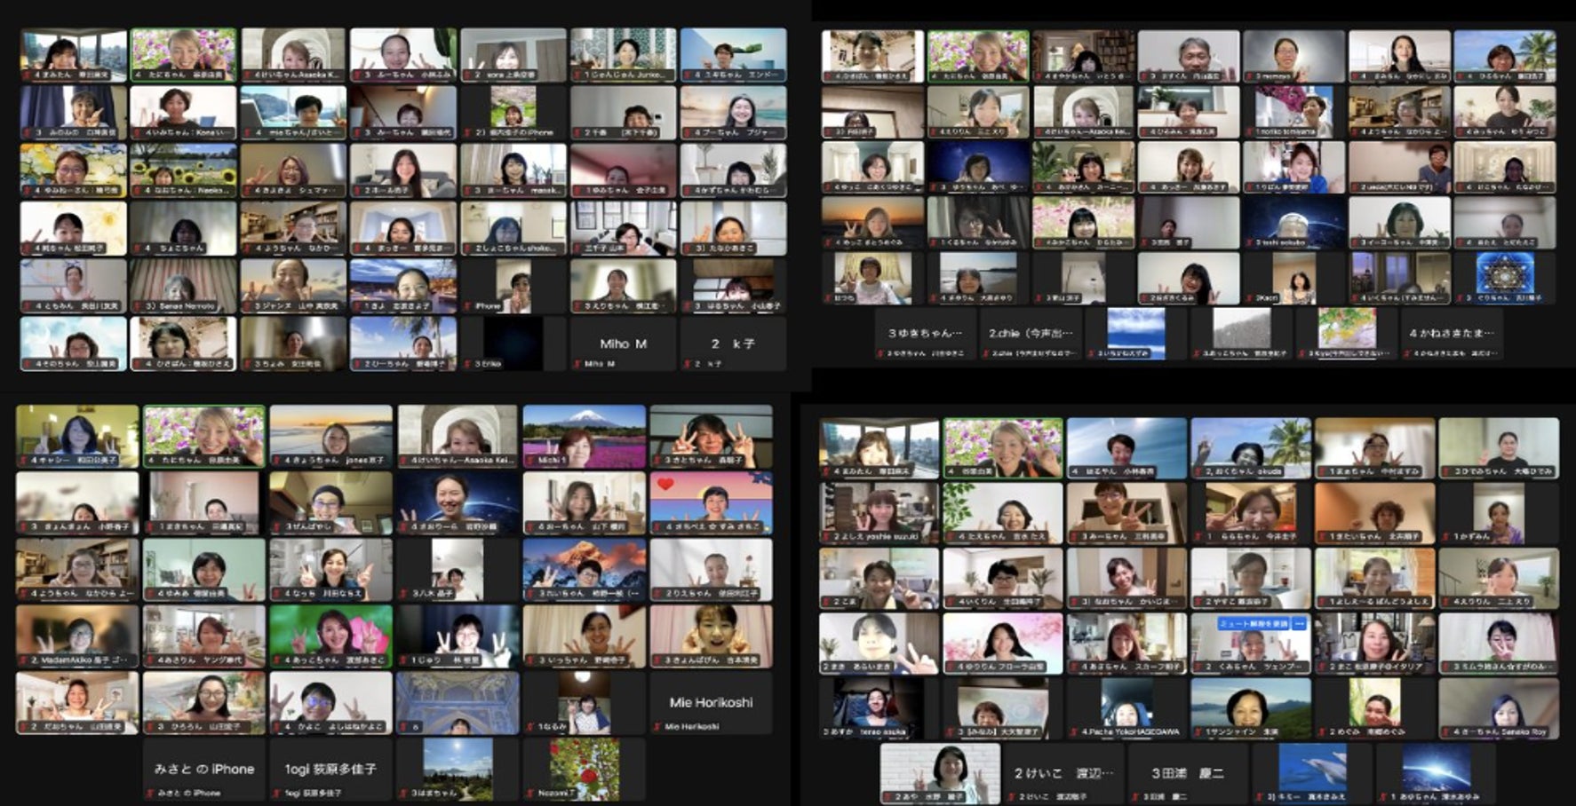This screenshot has height=806, width=1576.
Task: Select the 3田浦 慶二 participant tile
Action: pyautogui.click(x=1187, y=773)
